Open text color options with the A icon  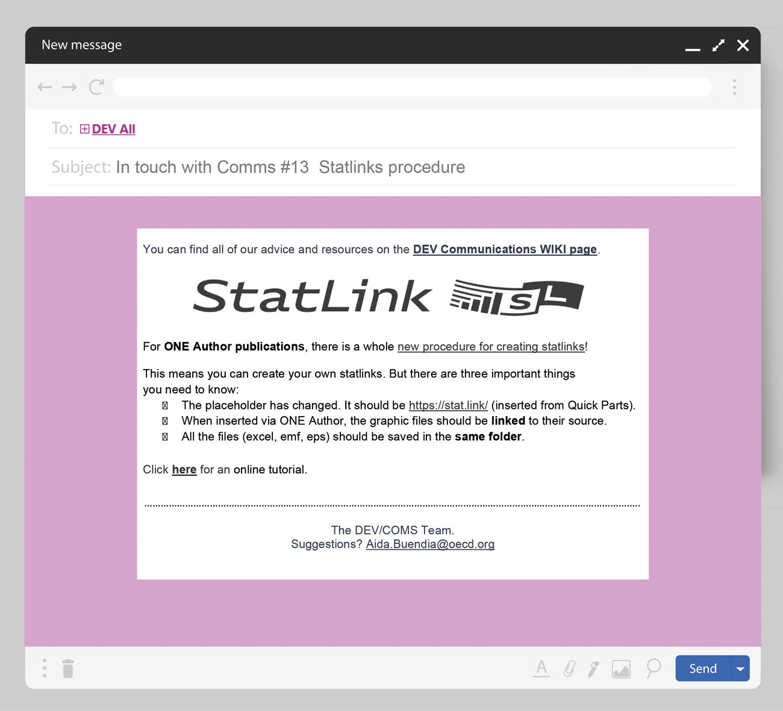point(541,668)
